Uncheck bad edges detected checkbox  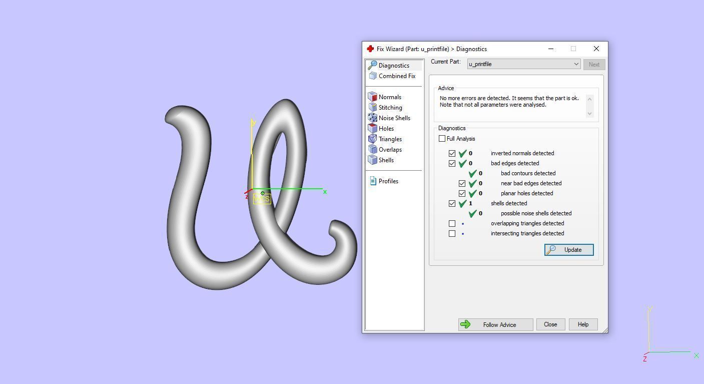pos(452,164)
